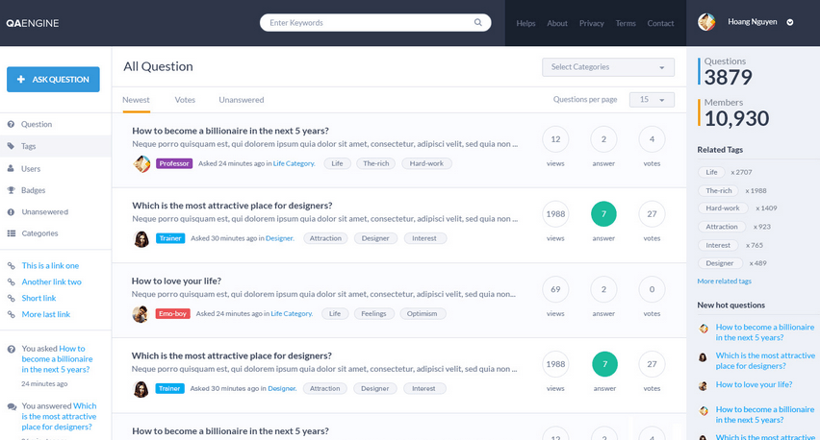Click the Badges trophy icon
This screenshot has width=820, height=440.
click(x=11, y=190)
